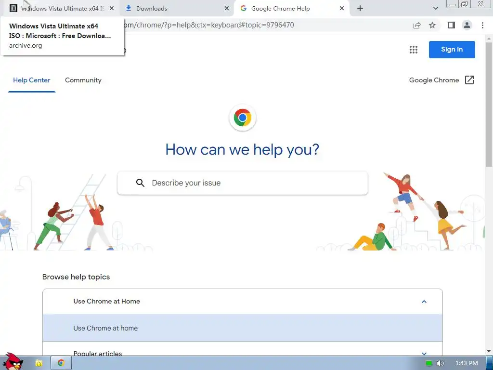This screenshot has height=370, width=493.
Task: Expand the Popular articles section
Action: 243,350
